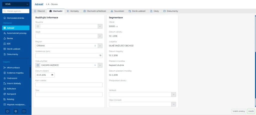Open the Velikost dropdown
Viewport: 256px width, 115px height.
click(173, 94)
